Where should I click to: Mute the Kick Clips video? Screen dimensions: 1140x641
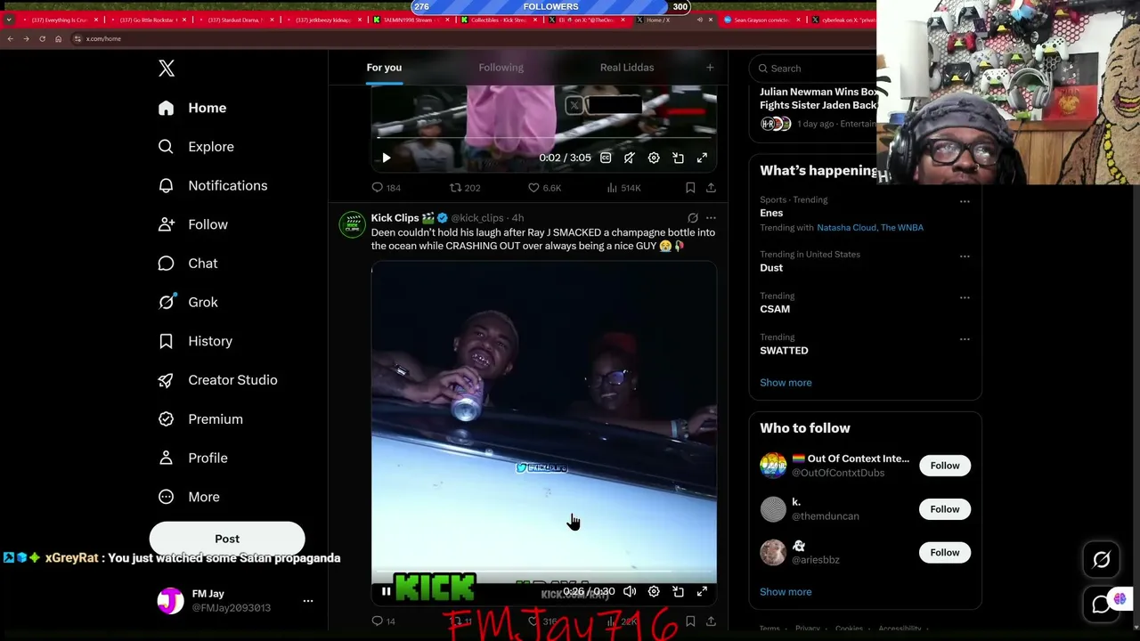coord(630,592)
